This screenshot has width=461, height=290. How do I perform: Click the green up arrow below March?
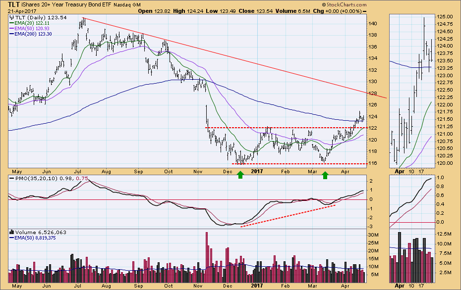(325, 175)
